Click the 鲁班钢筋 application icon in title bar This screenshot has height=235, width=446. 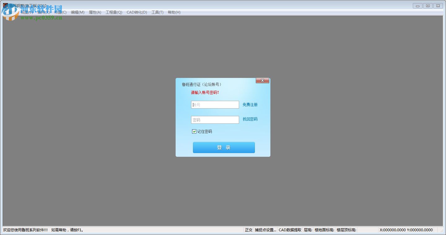click(5, 5)
